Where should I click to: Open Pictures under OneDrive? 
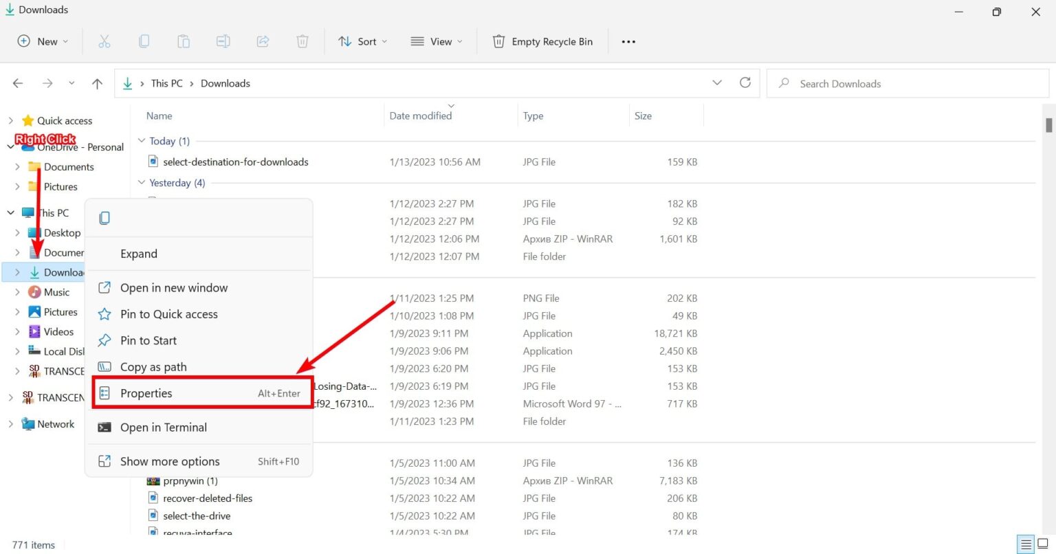click(60, 186)
